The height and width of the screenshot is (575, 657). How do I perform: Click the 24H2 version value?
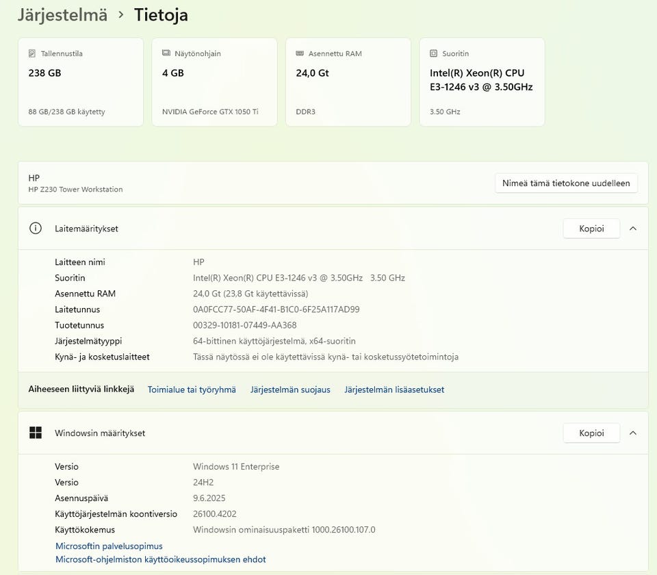203,483
